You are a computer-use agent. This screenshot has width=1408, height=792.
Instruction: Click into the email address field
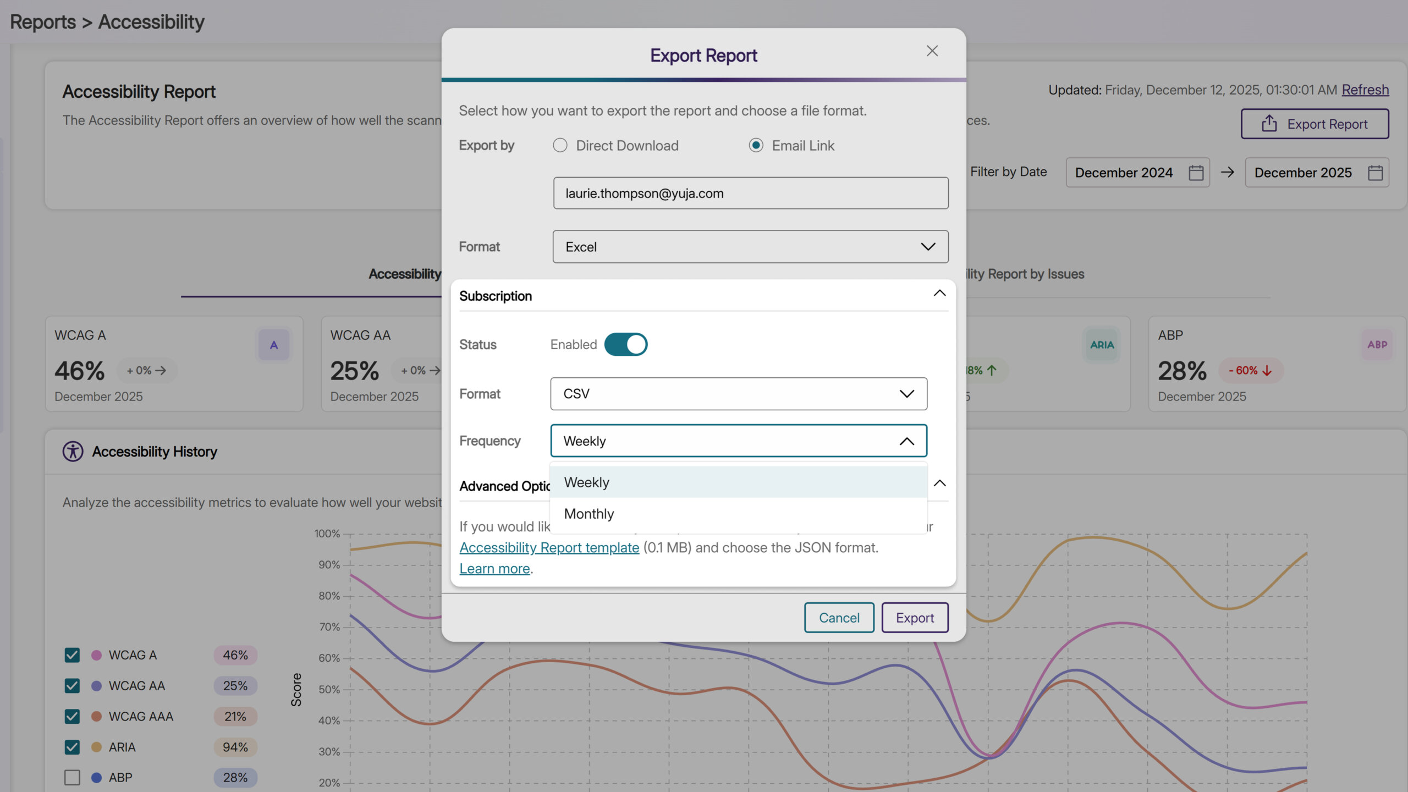pos(750,193)
